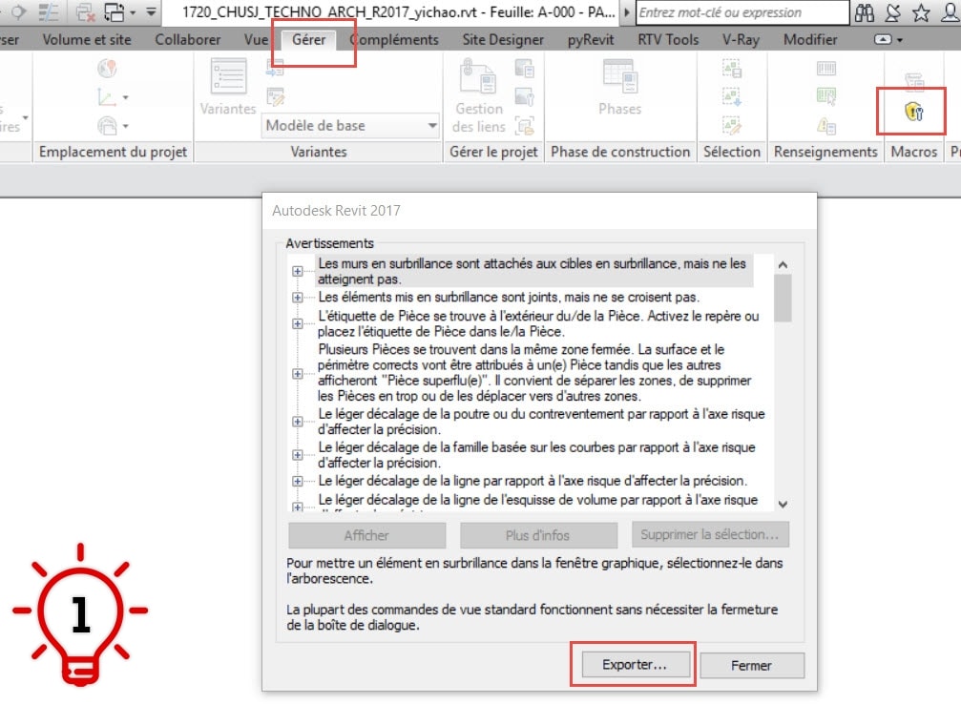Expand the 'L'étiquette de Pièce' warning node
The height and width of the screenshot is (704, 961).
click(x=297, y=323)
